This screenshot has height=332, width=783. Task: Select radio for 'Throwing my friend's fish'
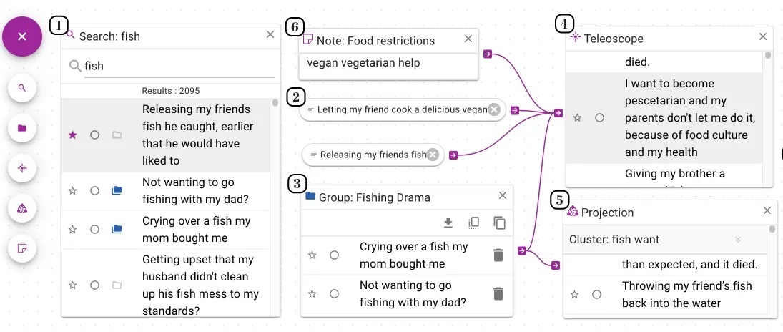coord(596,295)
